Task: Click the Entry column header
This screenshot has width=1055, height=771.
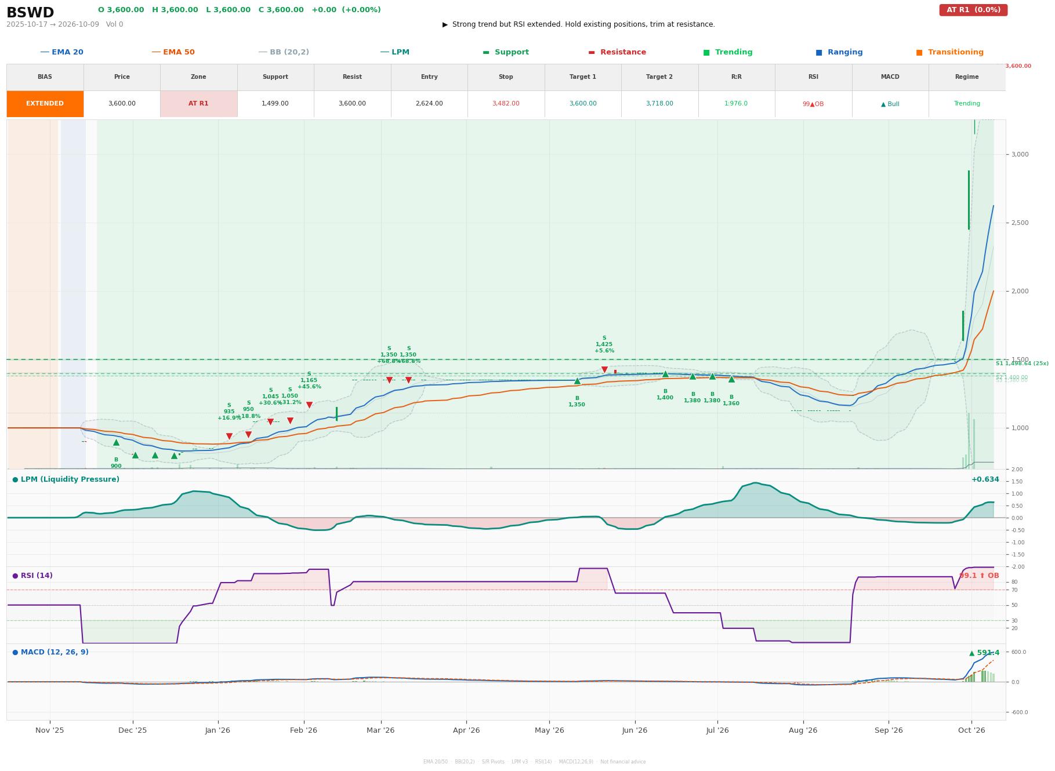Action: click(429, 77)
